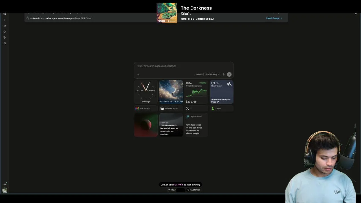Open the browser logo menu in sidebar
361x203 pixels.
[x=5, y=14]
